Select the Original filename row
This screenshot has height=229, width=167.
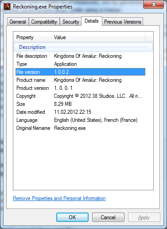tap(80, 128)
